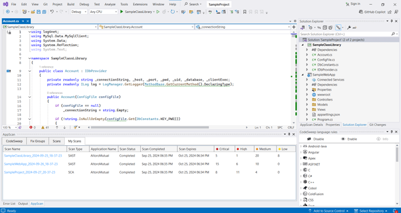Click the pending changes filter clock icon

tap(310, 28)
